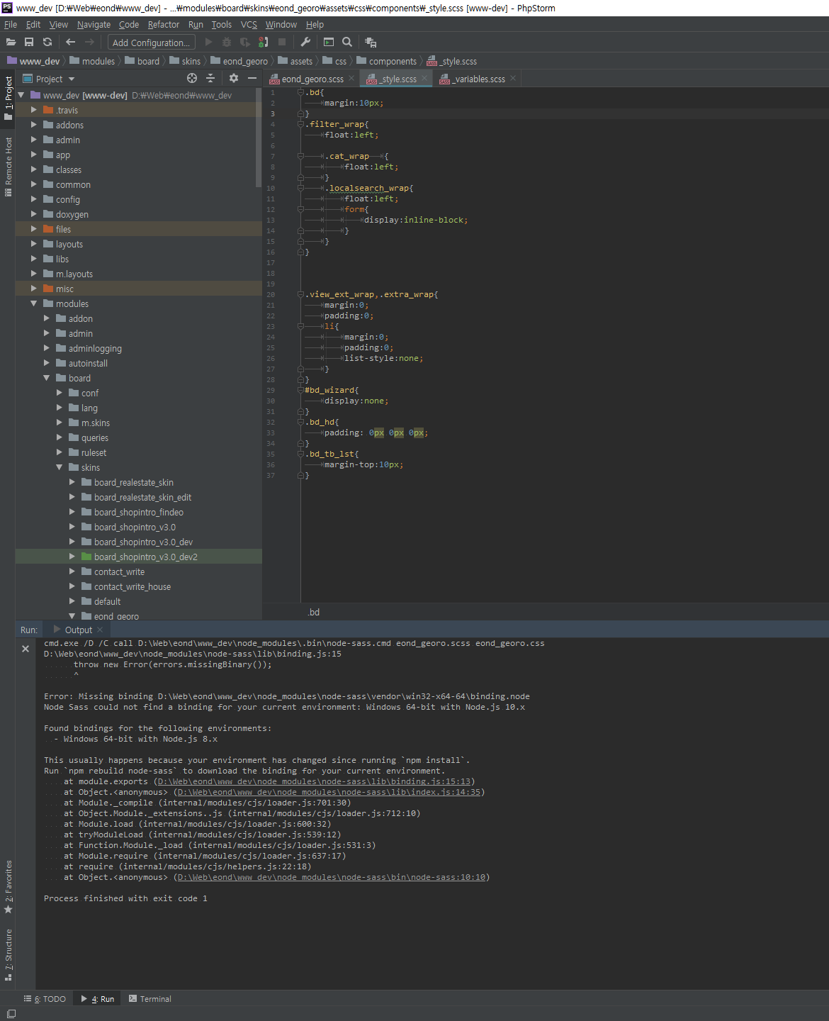The image size is (829, 1021).
Task: Open the 1: Project tool window tab
Action: pyautogui.click(x=8, y=97)
